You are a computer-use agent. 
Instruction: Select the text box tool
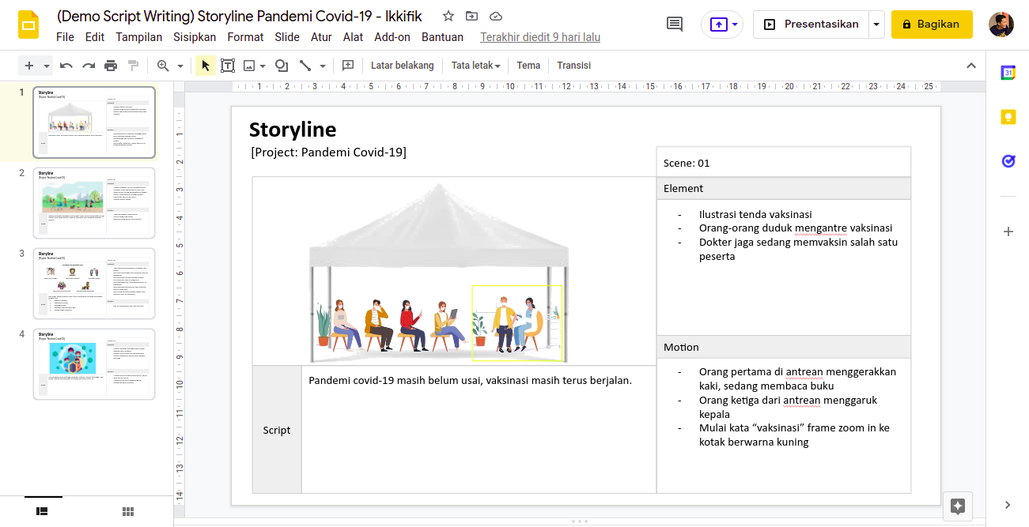(x=228, y=66)
